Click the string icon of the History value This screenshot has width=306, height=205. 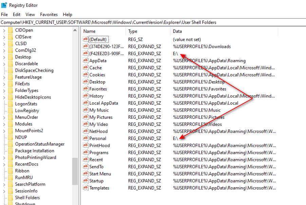pyautogui.click(x=85, y=96)
